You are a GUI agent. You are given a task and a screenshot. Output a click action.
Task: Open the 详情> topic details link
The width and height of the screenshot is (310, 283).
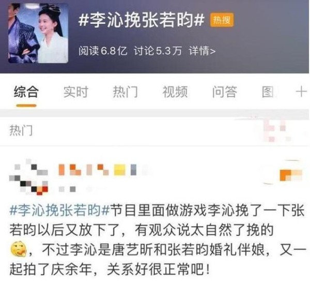point(202,51)
